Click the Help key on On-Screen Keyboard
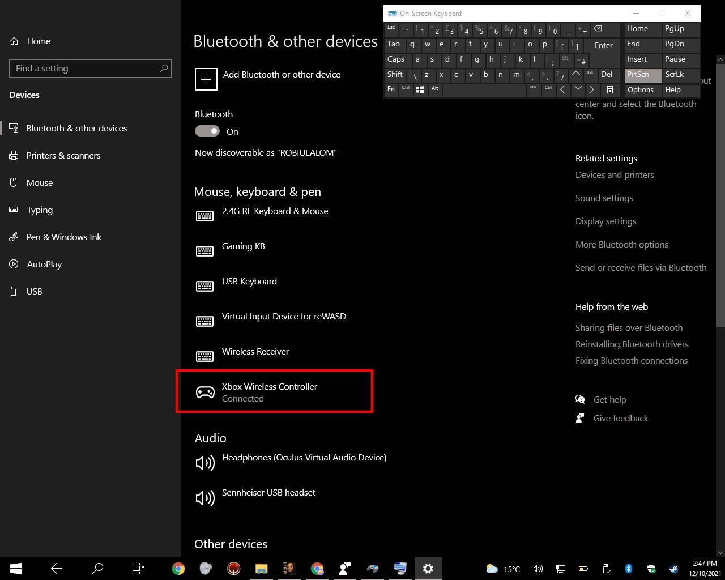 click(x=681, y=90)
